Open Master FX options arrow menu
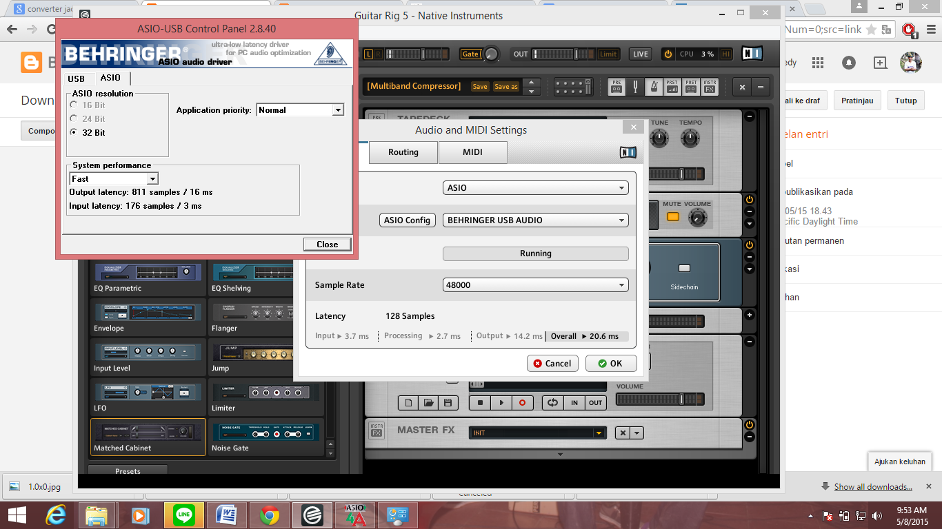The height and width of the screenshot is (529, 942). click(637, 433)
